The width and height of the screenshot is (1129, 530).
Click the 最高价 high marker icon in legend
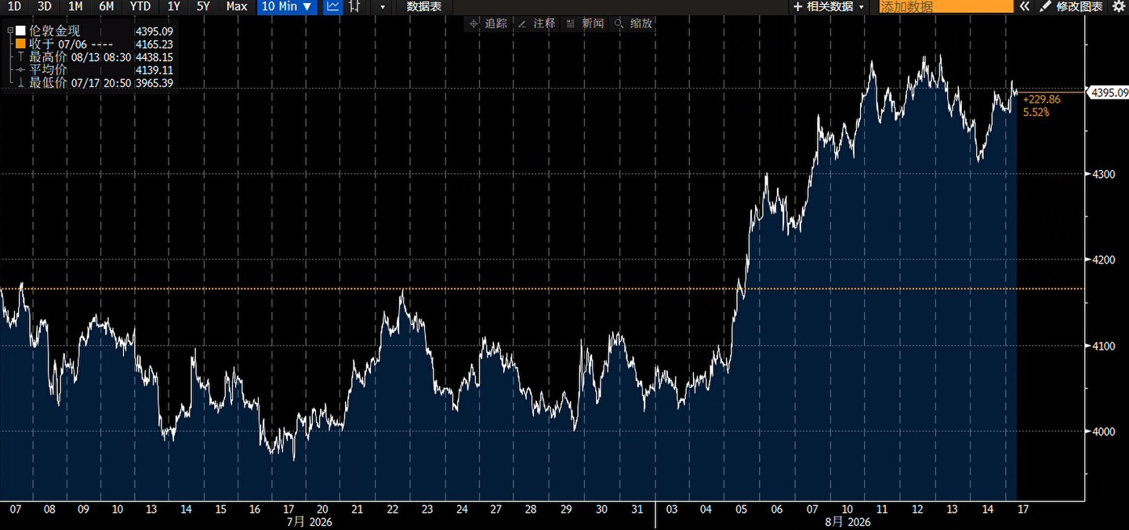click(x=21, y=57)
